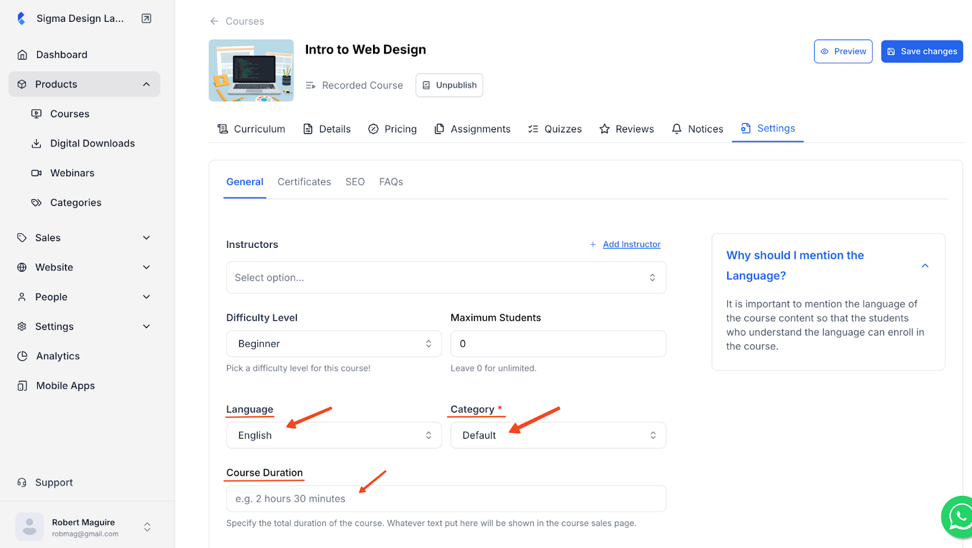Switch to the Assignments tab

pyautogui.click(x=473, y=129)
